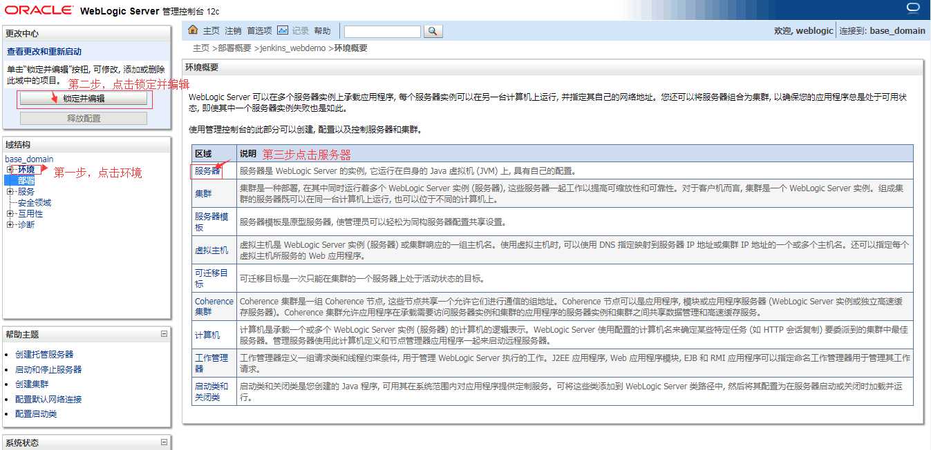Click the record chart icon in toolbar

(283, 30)
